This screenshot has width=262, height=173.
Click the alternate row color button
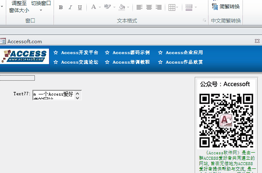189,7
